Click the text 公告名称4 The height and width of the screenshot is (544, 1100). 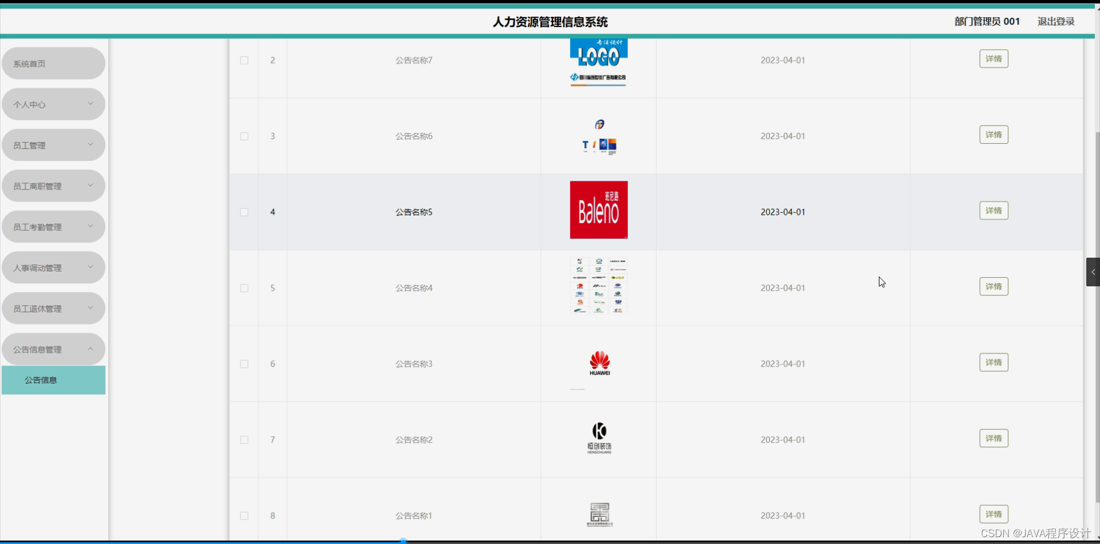point(414,288)
